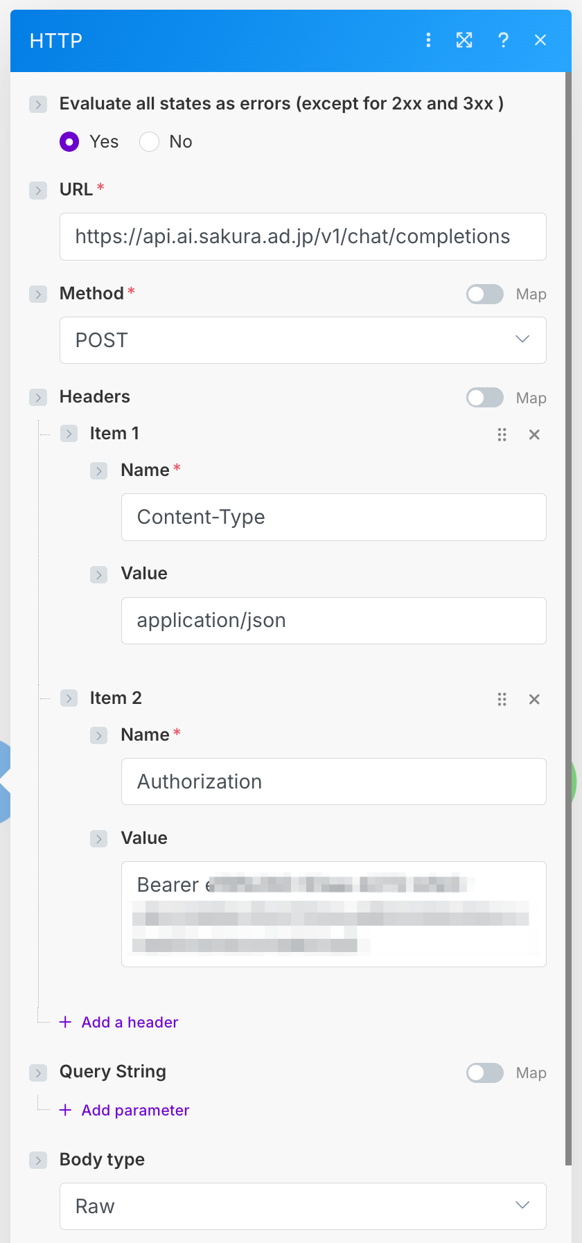Click into the URL input field
This screenshot has height=1243, width=582.
[x=303, y=237]
